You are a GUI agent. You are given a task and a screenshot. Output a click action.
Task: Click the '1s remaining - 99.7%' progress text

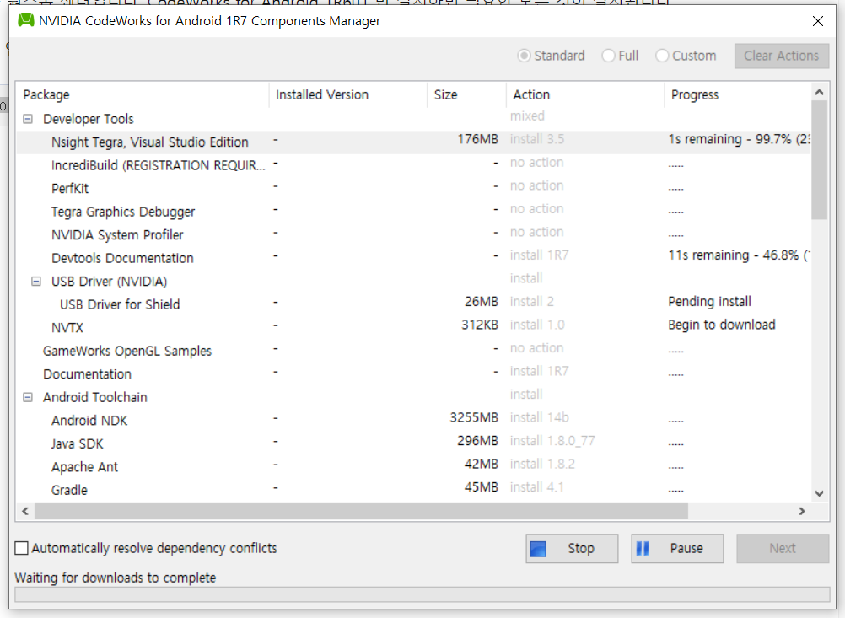(x=739, y=139)
